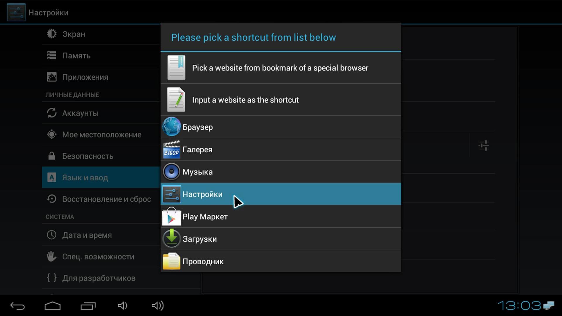Viewport: 562px width, 316px height.
Task: Select the Play Маркет bag icon
Action: [x=172, y=217]
